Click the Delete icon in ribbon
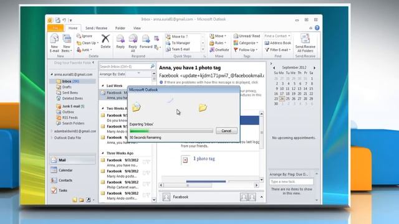The height and width of the screenshot is (224, 399). 105,39
